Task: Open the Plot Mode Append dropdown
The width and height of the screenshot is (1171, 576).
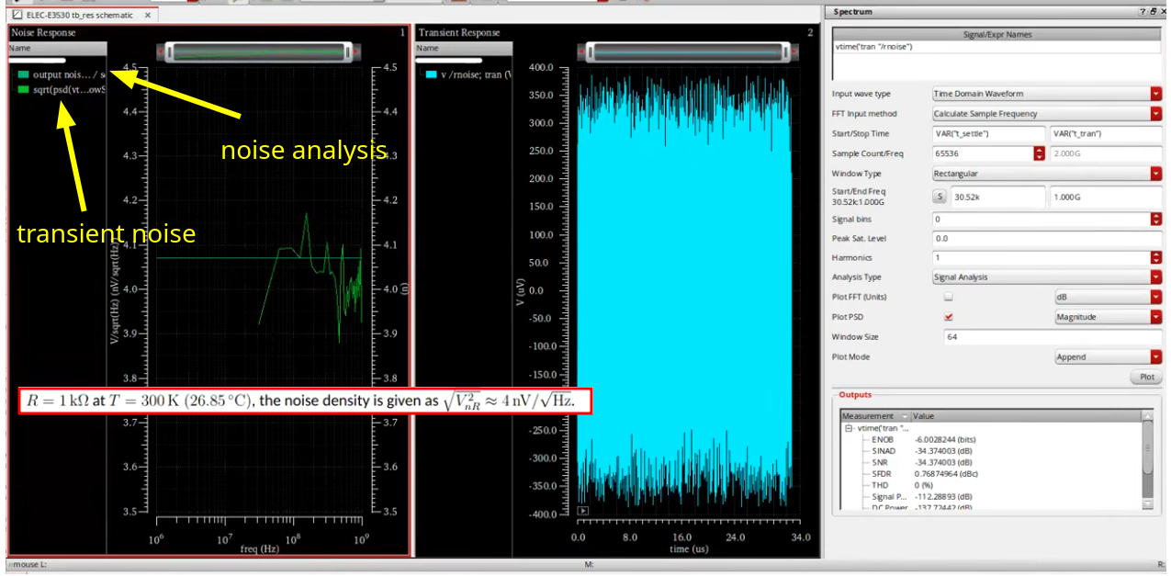Action: tap(1108, 357)
